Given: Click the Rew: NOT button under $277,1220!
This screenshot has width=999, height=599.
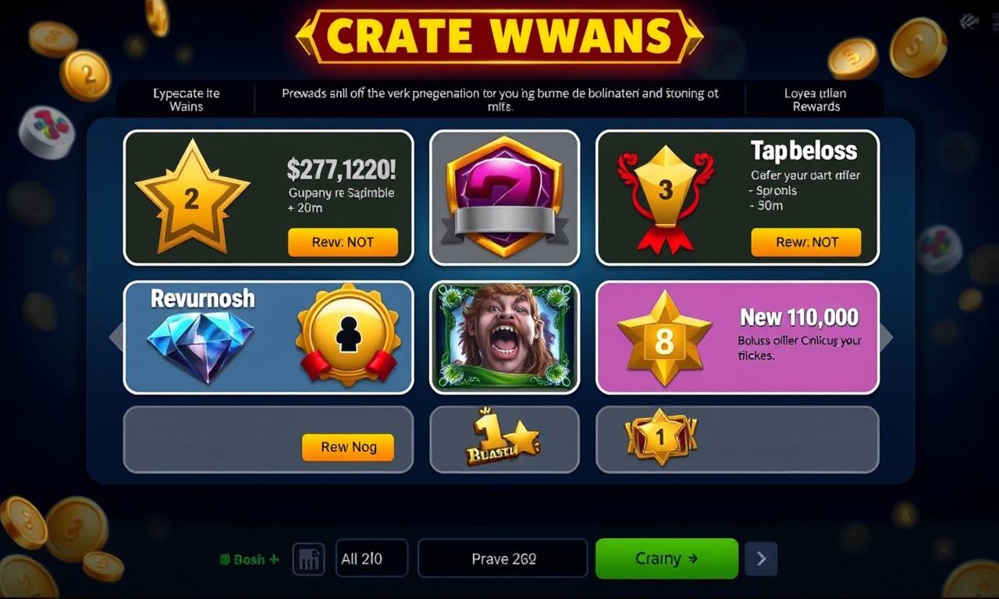Looking at the screenshot, I should click(x=343, y=243).
